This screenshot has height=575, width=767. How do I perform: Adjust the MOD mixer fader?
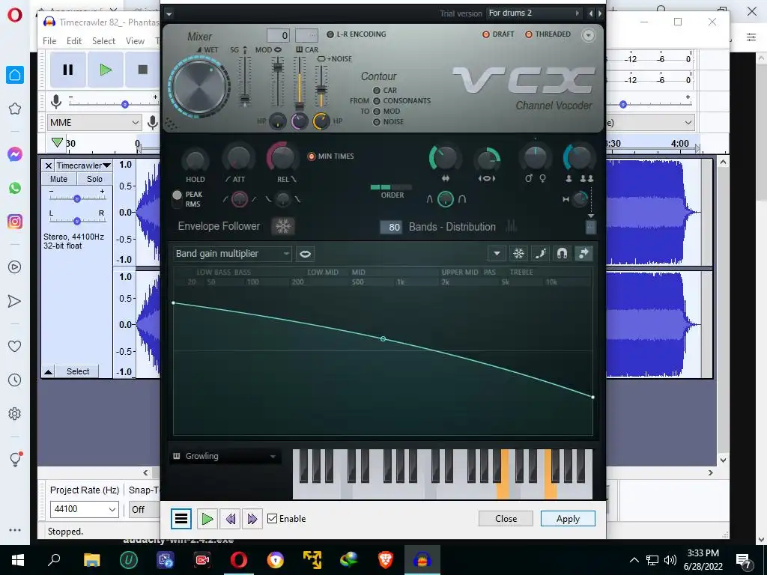coord(278,67)
